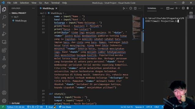Click the editor vertical scrollbar
195x109 pixels.
tap(143, 42)
